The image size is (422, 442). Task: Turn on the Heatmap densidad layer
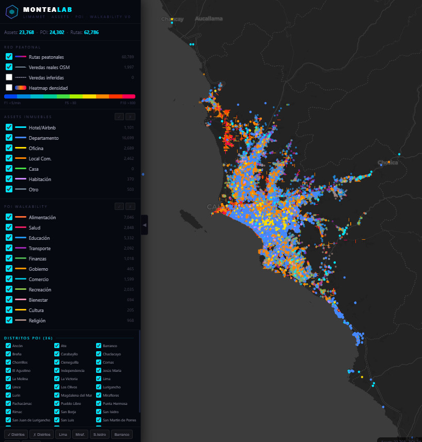pyautogui.click(x=9, y=88)
